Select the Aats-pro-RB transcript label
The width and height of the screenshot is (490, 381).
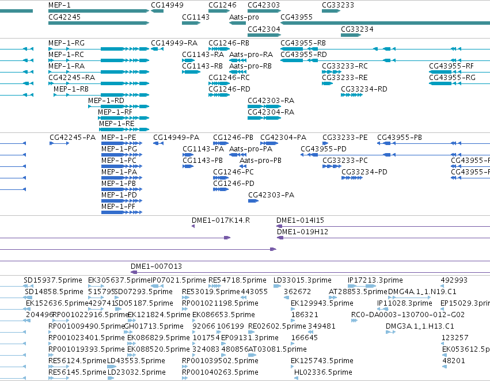[250, 66]
